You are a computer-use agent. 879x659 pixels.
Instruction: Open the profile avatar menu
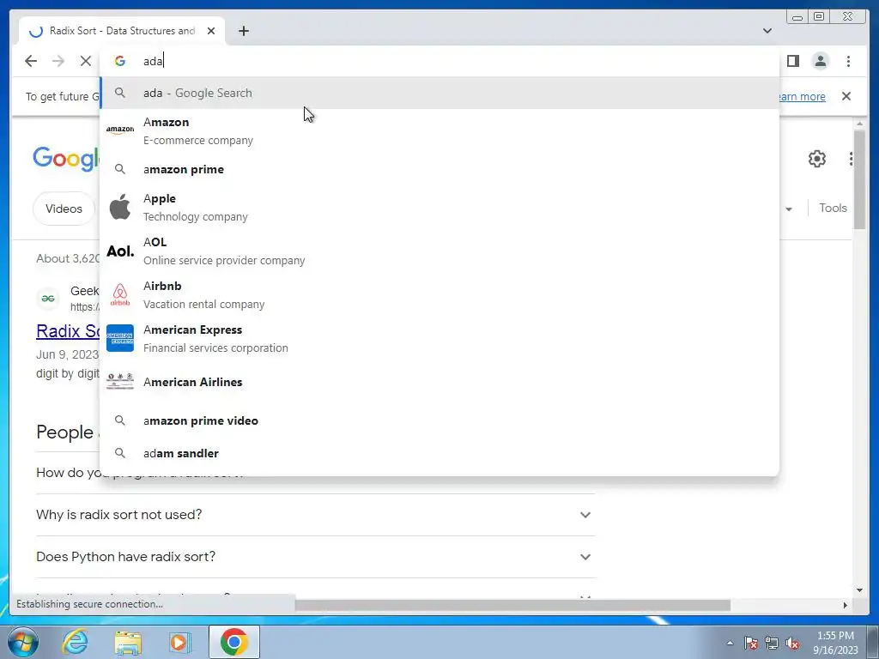[x=820, y=61]
